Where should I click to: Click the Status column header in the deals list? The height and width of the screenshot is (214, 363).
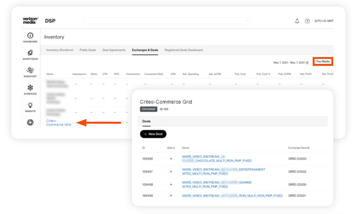pyautogui.click(x=171, y=148)
